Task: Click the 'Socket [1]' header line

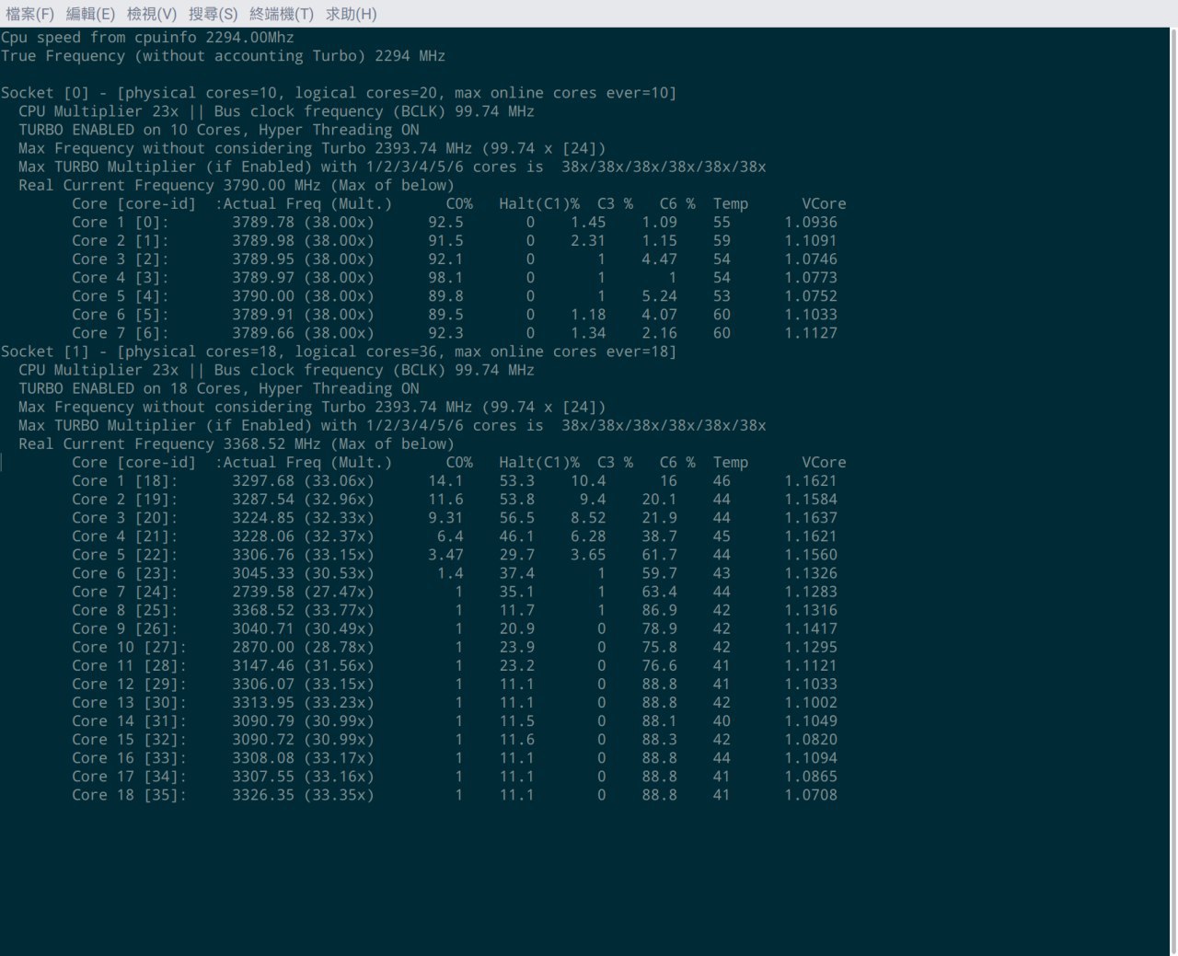Action: point(339,351)
